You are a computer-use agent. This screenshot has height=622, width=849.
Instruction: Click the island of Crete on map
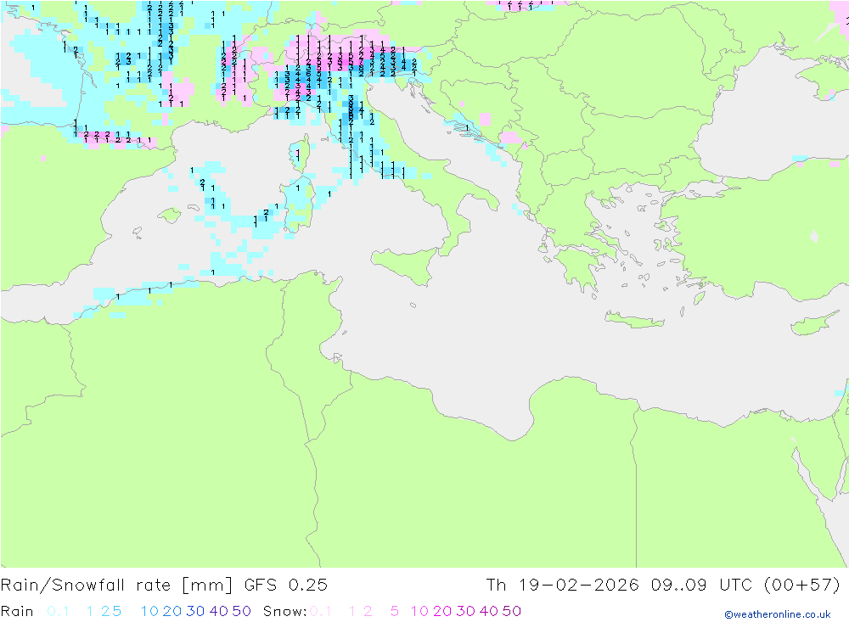pyautogui.click(x=633, y=320)
